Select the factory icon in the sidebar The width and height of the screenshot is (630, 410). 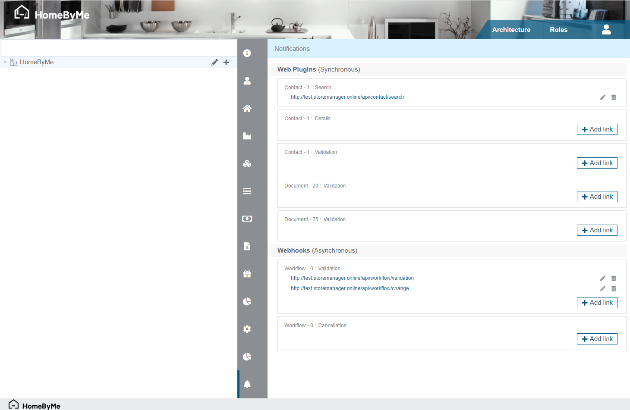point(247,136)
